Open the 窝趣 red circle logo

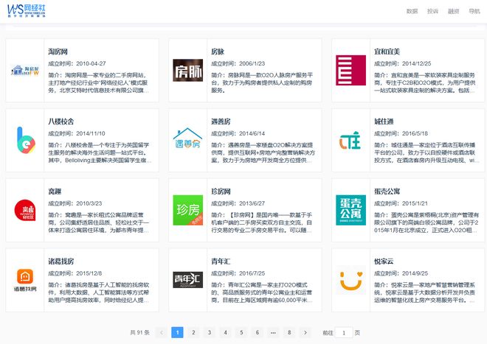25,210
